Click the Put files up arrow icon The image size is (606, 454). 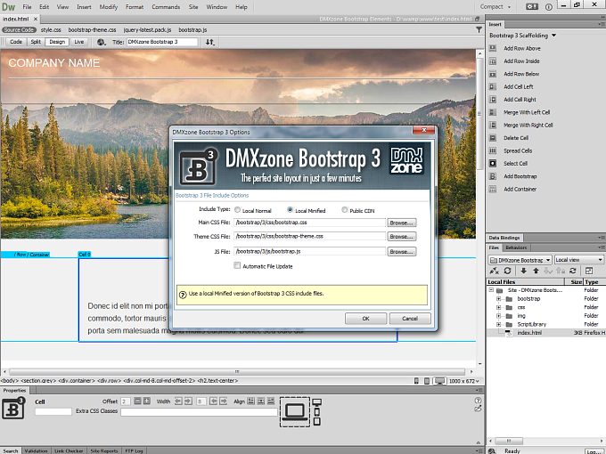point(536,271)
